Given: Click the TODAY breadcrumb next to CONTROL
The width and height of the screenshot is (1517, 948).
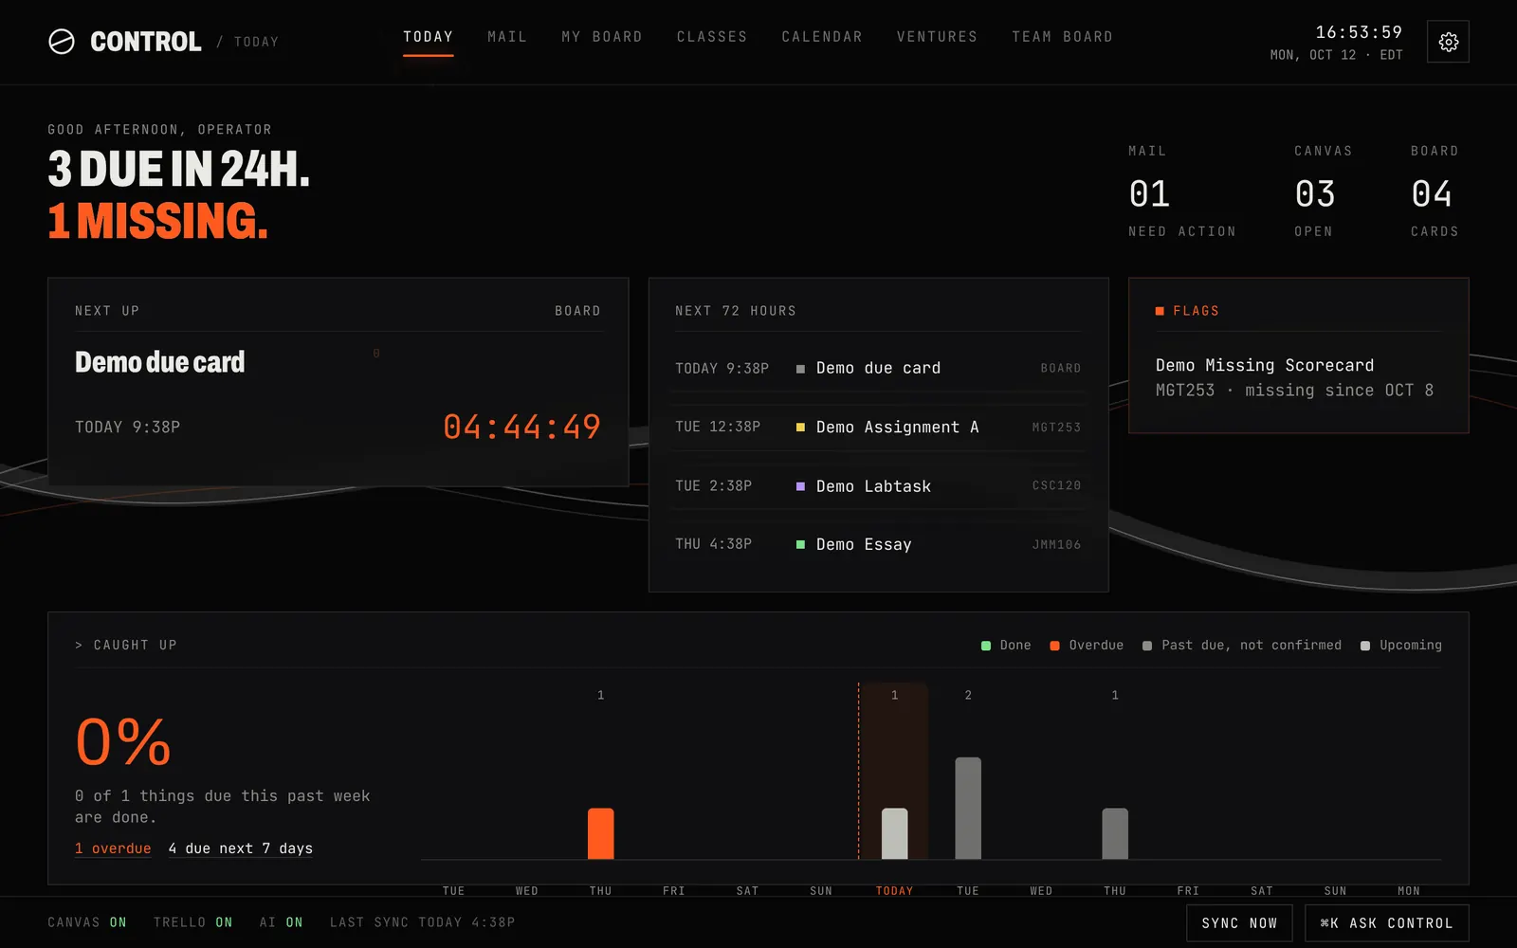Looking at the screenshot, I should tap(256, 42).
